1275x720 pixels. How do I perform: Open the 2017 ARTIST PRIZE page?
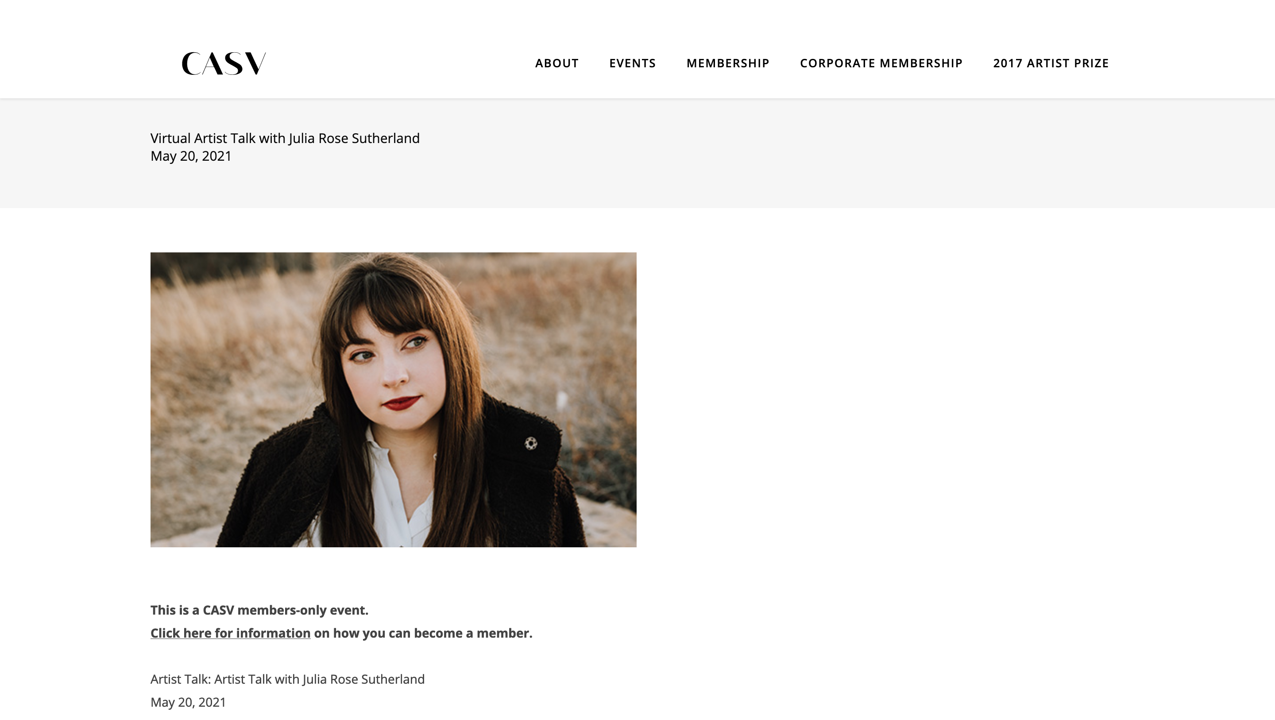click(x=1051, y=63)
